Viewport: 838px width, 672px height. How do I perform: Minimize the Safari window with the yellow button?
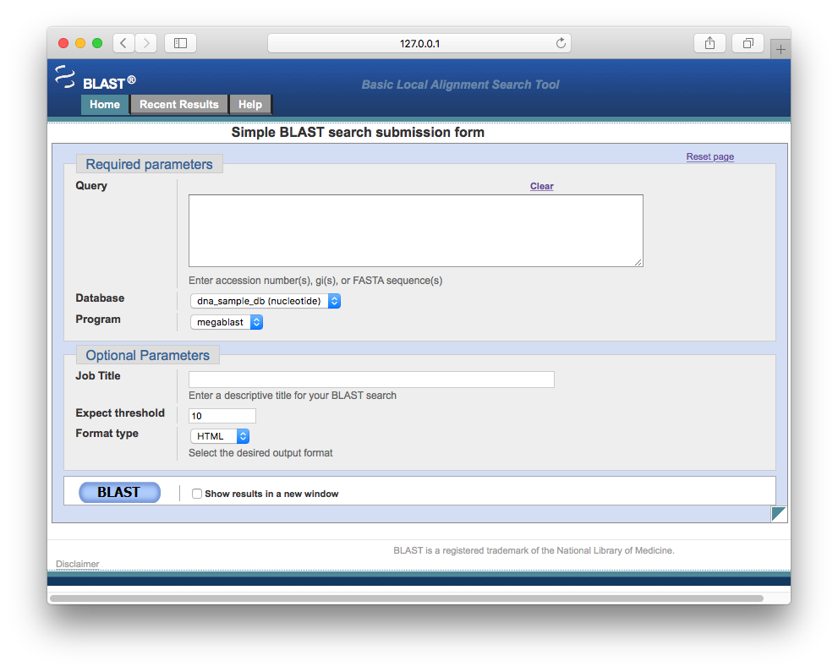[x=80, y=43]
